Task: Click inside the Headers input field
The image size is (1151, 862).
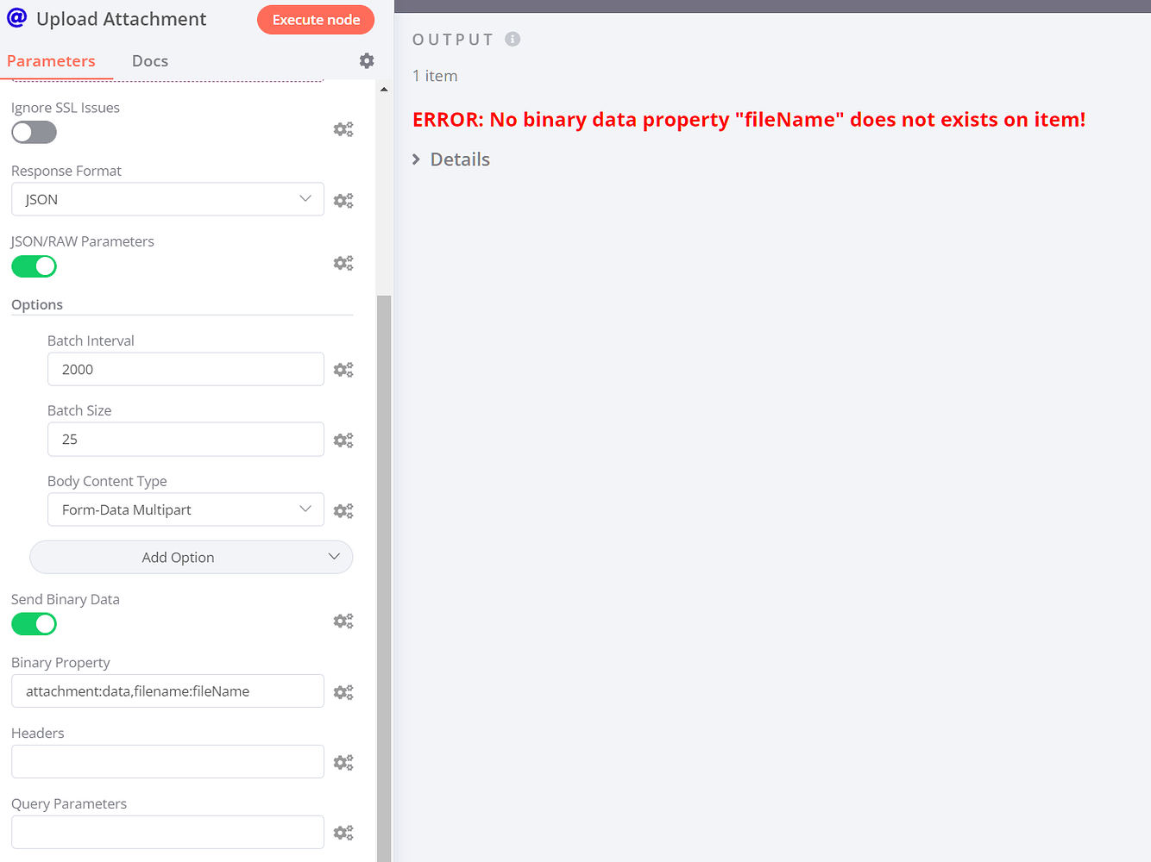Action: pos(167,761)
